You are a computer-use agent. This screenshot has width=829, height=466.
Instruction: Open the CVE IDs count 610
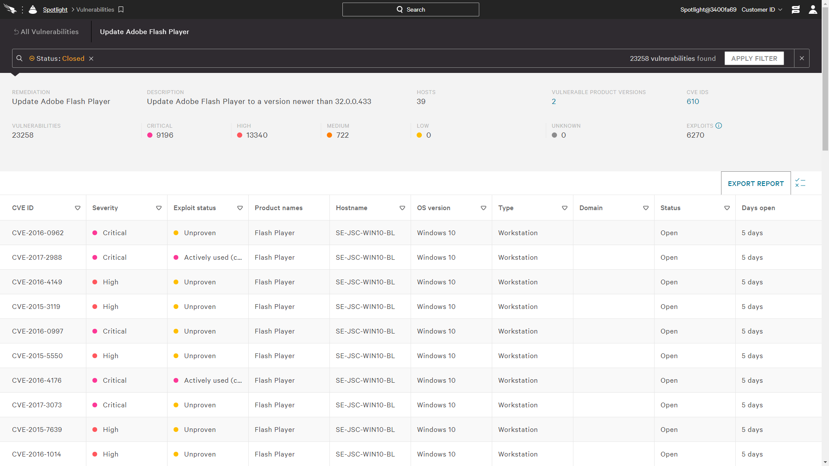click(x=693, y=102)
